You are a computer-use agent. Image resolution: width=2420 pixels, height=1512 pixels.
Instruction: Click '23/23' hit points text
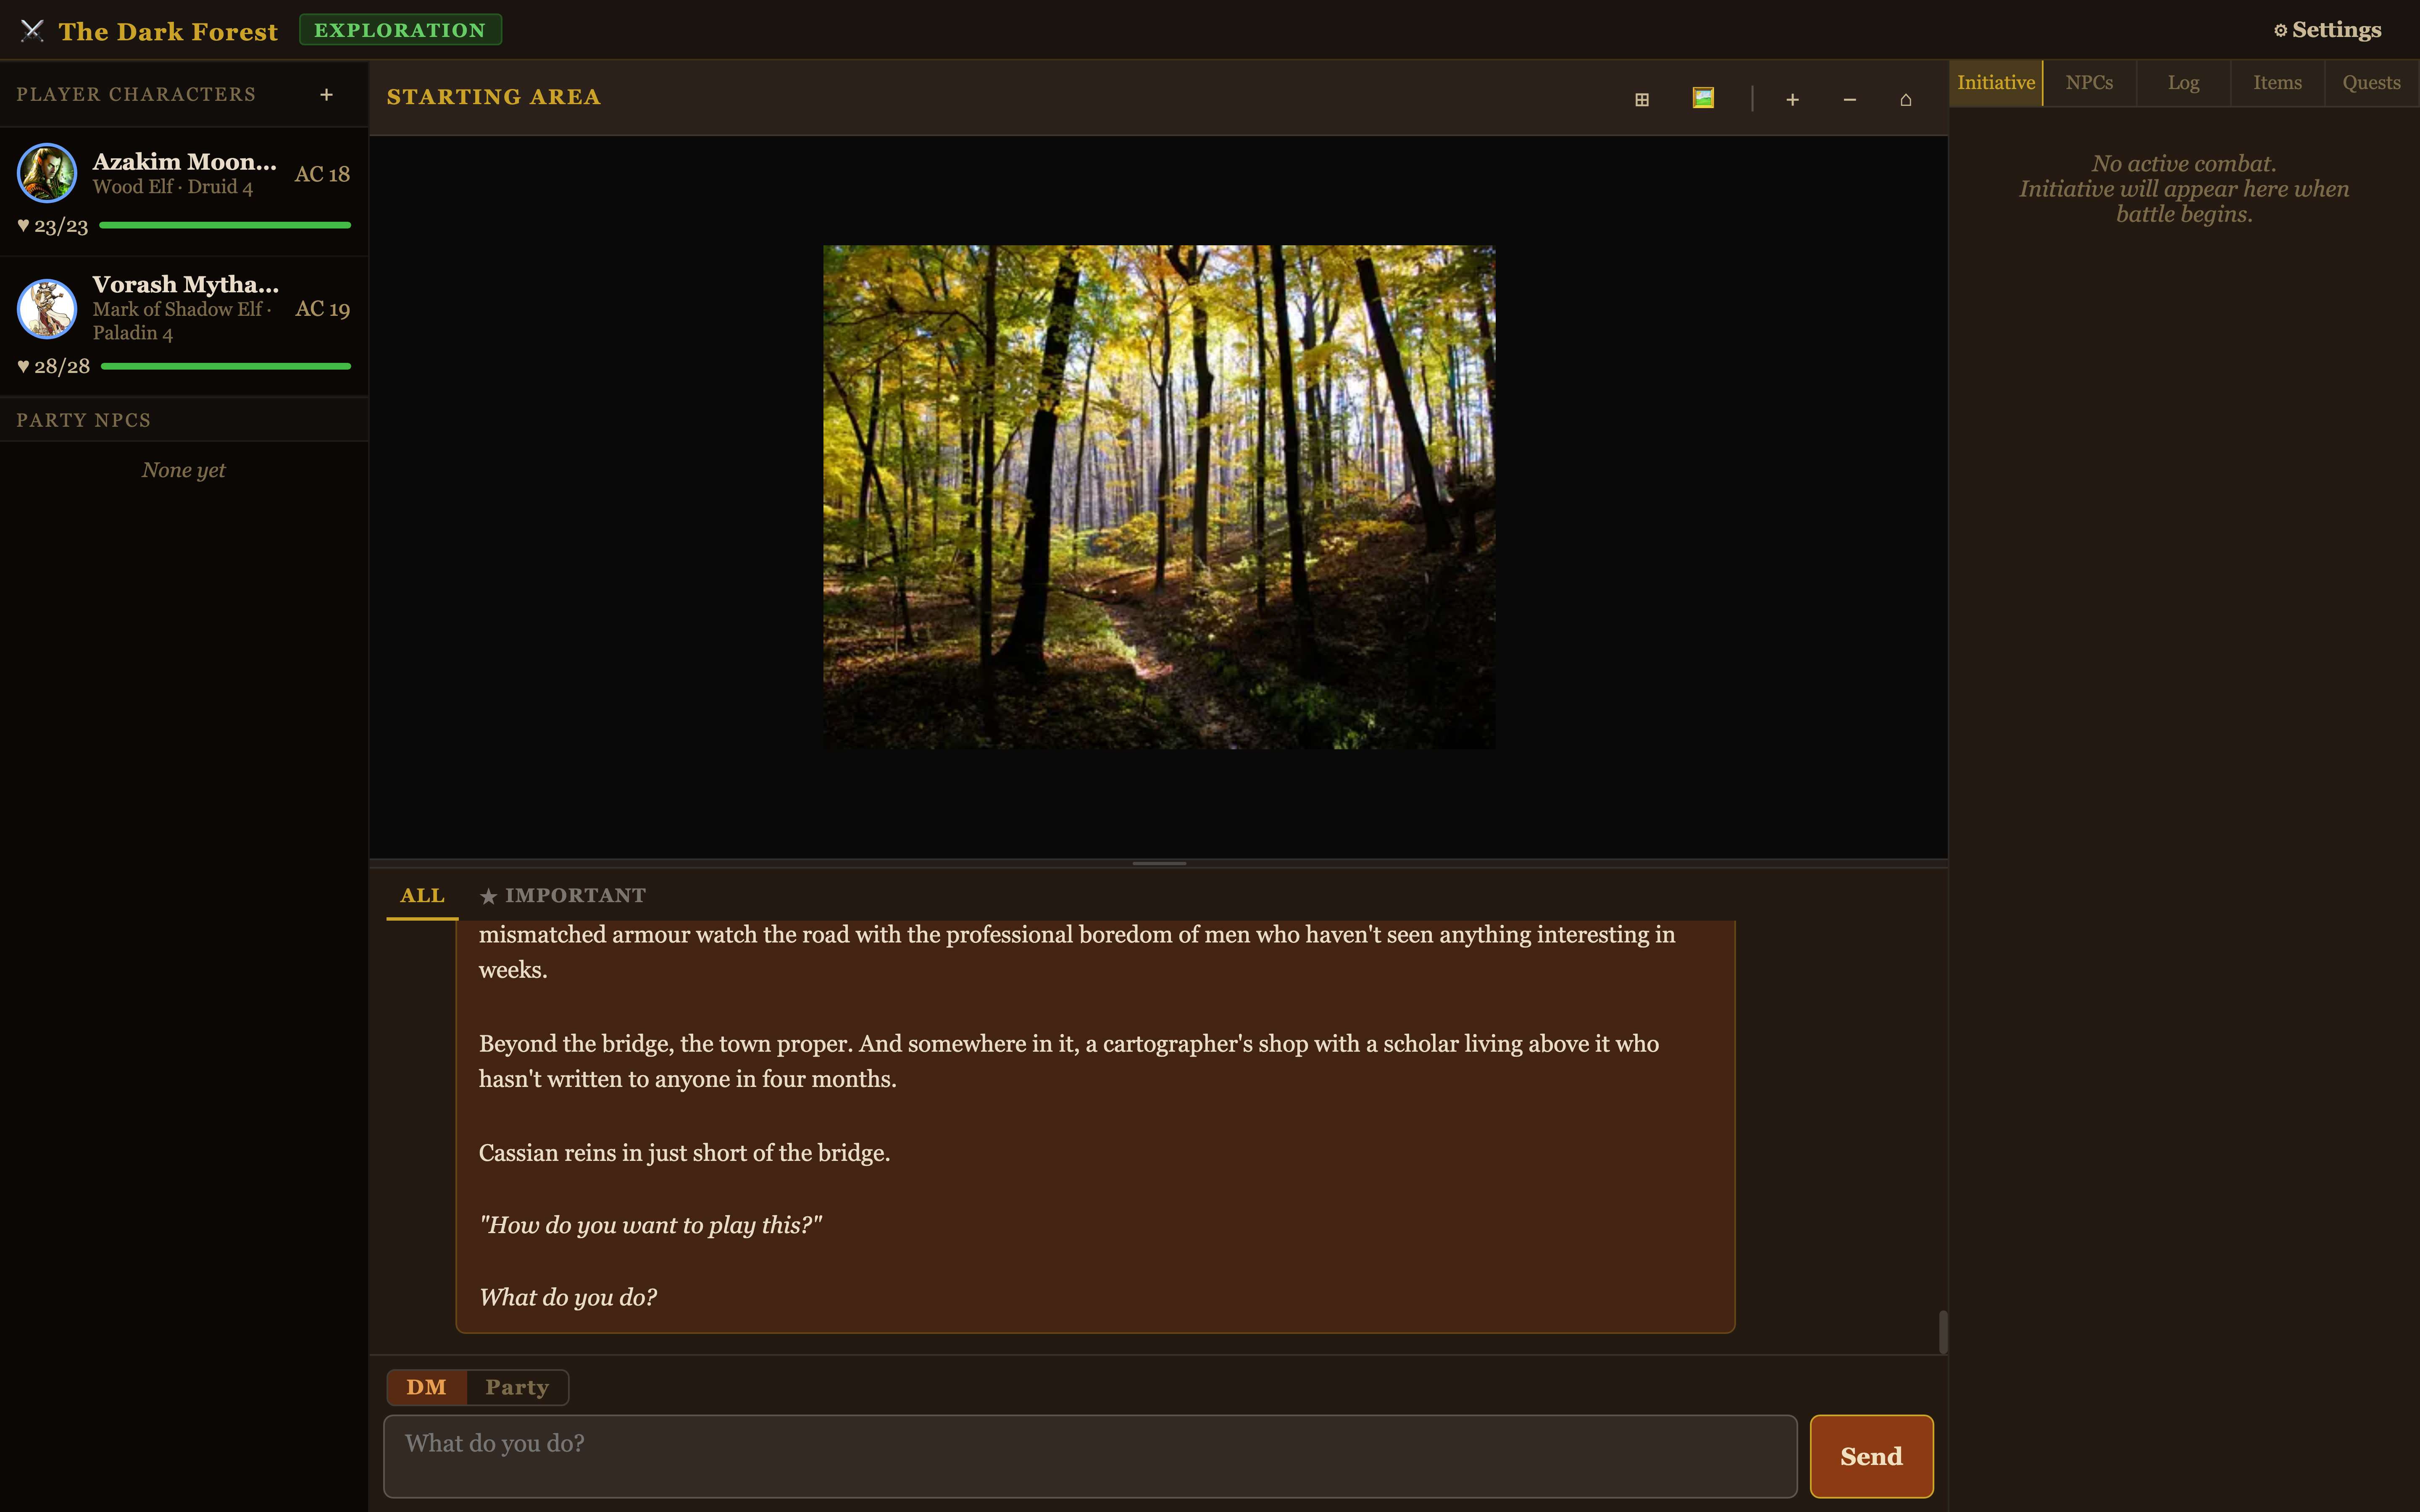61,227
